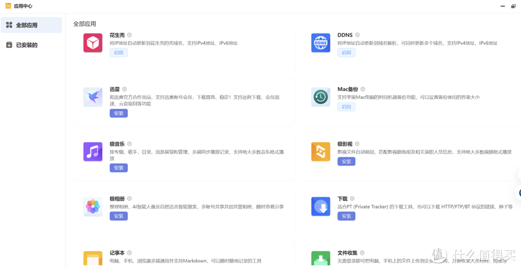Click the shield badge next to 极音乐
The width and height of the screenshot is (521, 269).
pos(130,144)
